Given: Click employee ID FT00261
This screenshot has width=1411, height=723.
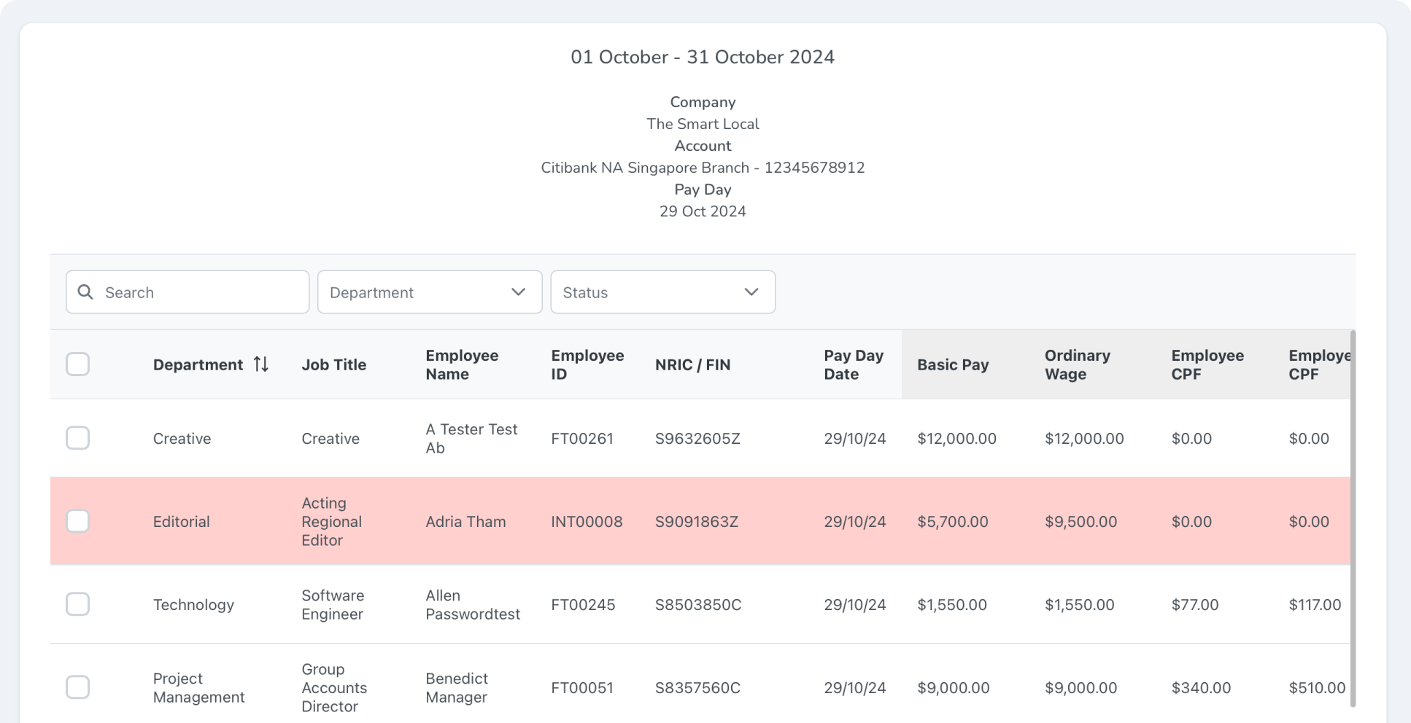Looking at the screenshot, I should 582,439.
